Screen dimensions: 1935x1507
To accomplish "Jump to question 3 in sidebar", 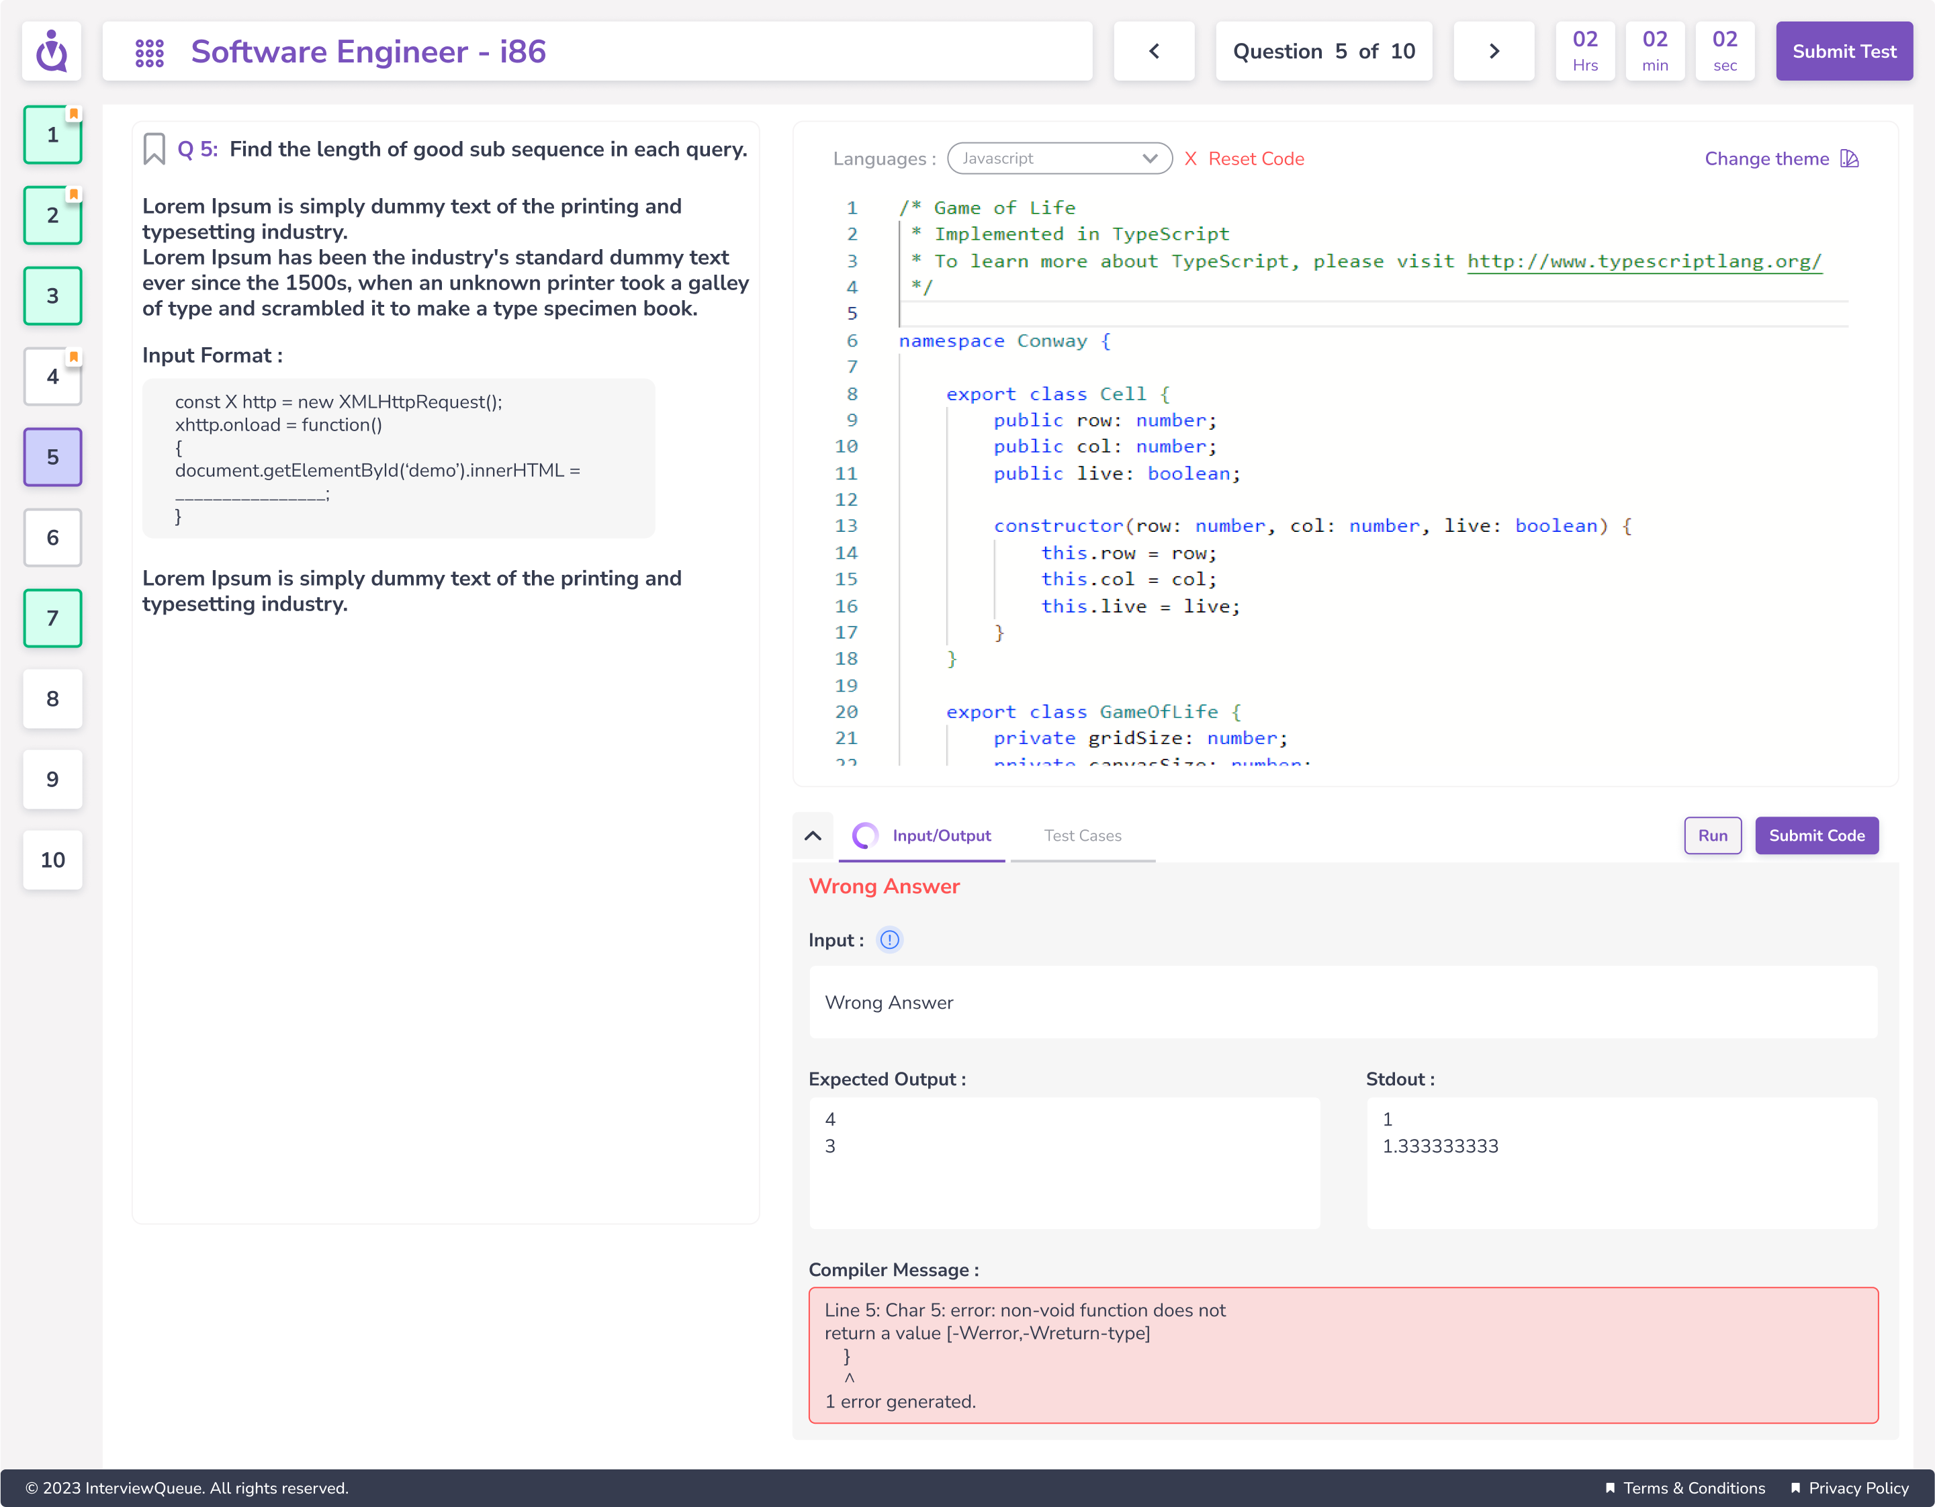I will pyautogui.click(x=53, y=296).
